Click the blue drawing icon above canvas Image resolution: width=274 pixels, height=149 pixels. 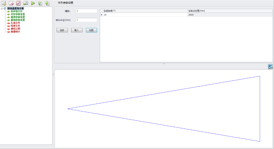[x=270, y=67]
